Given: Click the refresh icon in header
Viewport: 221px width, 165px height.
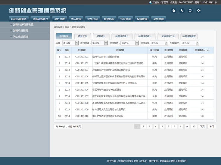Looking at the screenshot, I should 190,11.
